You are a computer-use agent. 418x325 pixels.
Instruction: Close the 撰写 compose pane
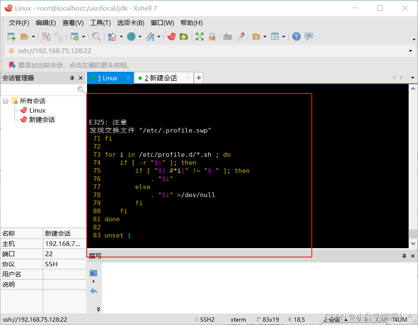413,256
